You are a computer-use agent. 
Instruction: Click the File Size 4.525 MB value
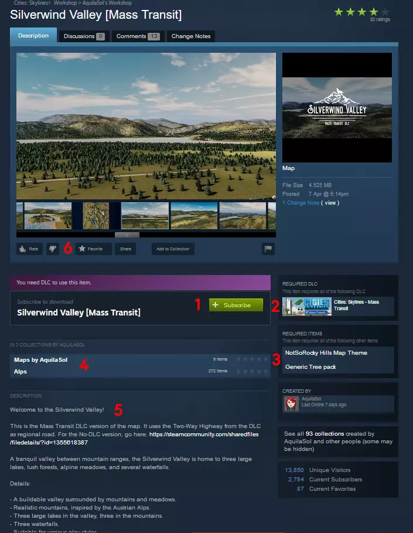[320, 185]
